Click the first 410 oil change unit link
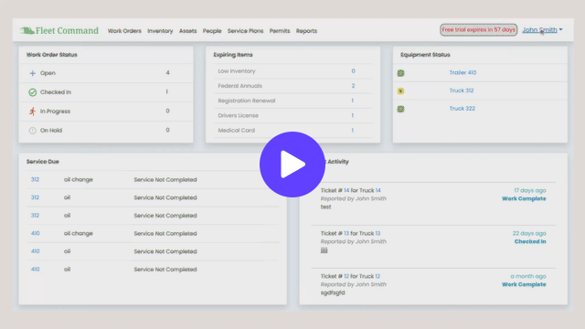The height and width of the screenshot is (329, 585). point(35,233)
